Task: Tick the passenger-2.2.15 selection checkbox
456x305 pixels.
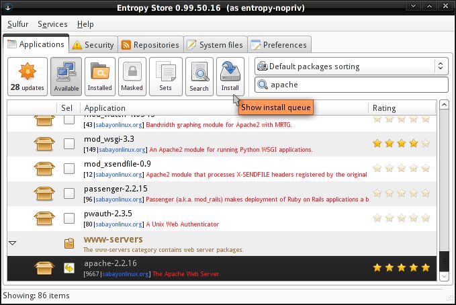Action: (x=69, y=193)
